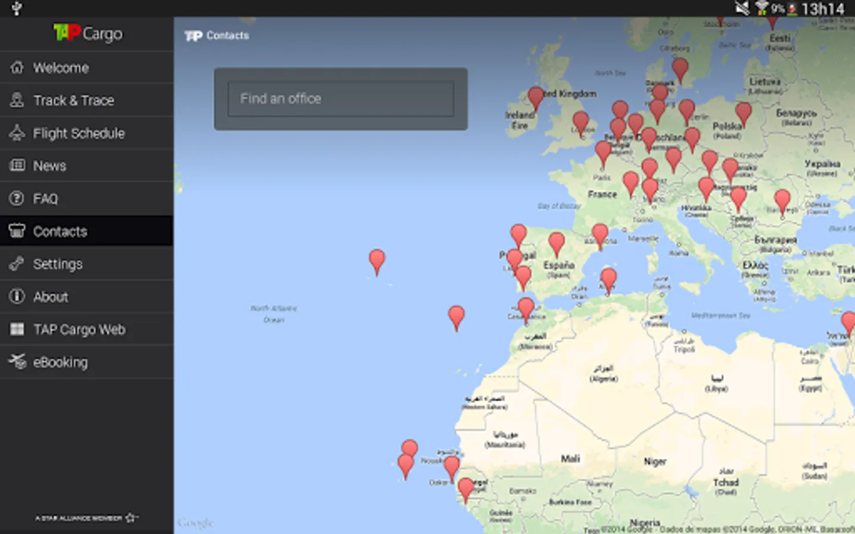Select the Azores map pin in Atlantic
The height and width of the screenshot is (534, 855).
(x=376, y=262)
